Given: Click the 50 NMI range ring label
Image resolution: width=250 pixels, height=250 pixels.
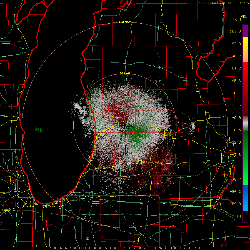Looking at the screenshot, I should click(x=125, y=74).
